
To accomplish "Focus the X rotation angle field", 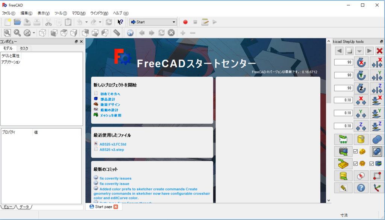I will point(344,62).
